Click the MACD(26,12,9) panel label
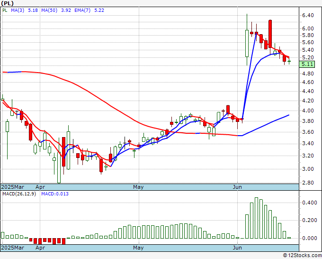 pos(19,194)
